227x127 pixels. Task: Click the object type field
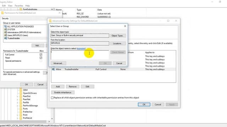pyautogui.click(x=80, y=36)
